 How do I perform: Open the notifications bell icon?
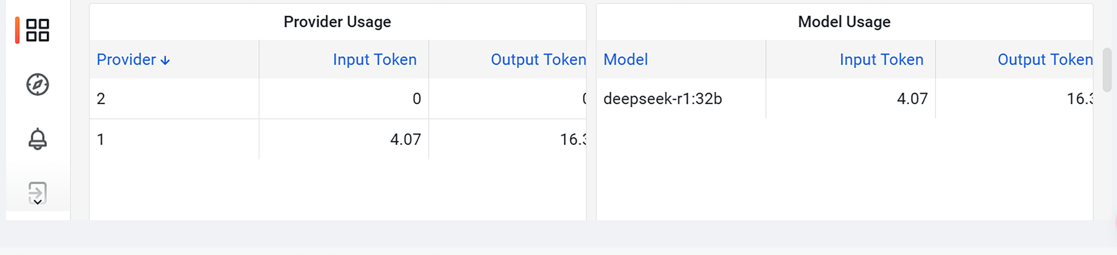(x=38, y=139)
